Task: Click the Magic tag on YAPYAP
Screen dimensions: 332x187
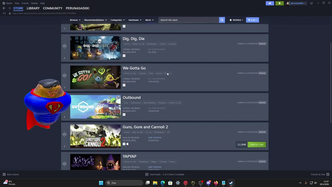Action: tap(154, 162)
